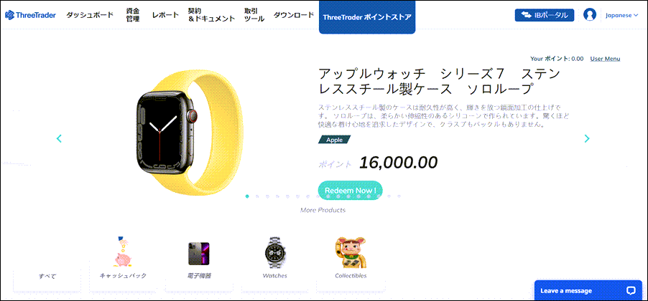Screen dimensions: 648x301
Task: Click the Redeem Now! button
Action: pyautogui.click(x=350, y=191)
